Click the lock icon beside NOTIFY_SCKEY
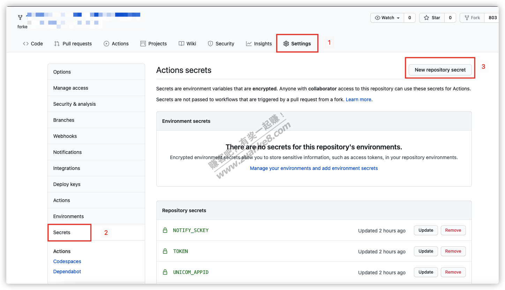 pyautogui.click(x=164, y=230)
